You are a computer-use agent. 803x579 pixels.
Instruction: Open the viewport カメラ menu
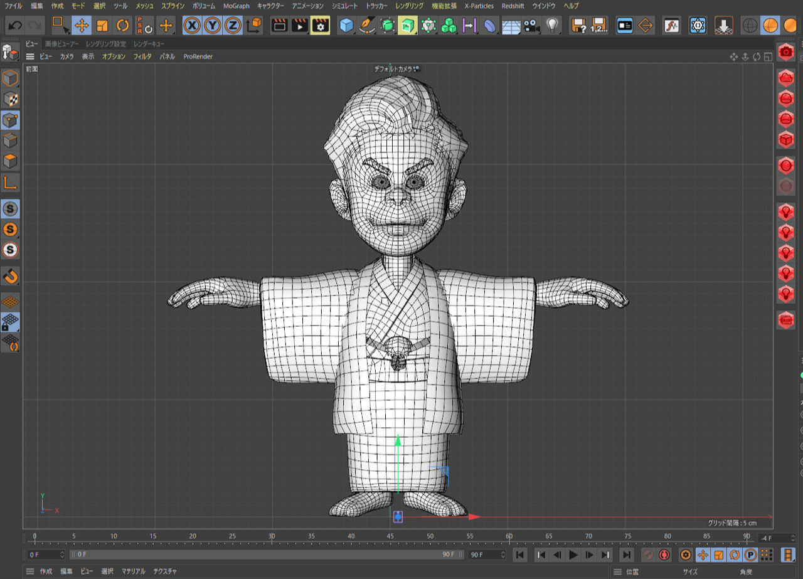(x=66, y=56)
